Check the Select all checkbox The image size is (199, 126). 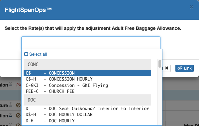26,54
